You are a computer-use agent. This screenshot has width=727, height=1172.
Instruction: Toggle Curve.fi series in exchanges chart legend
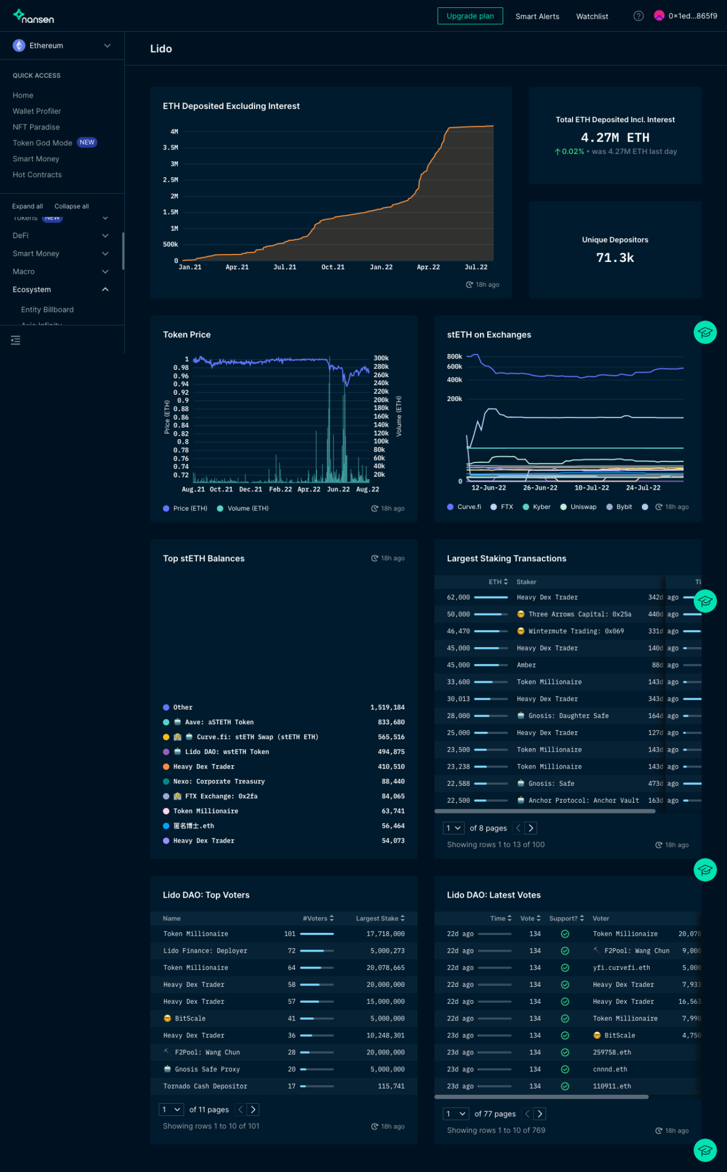[x=464, y=507]
